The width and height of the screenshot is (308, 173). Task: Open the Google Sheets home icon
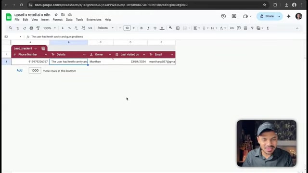(x=9, y=17)
